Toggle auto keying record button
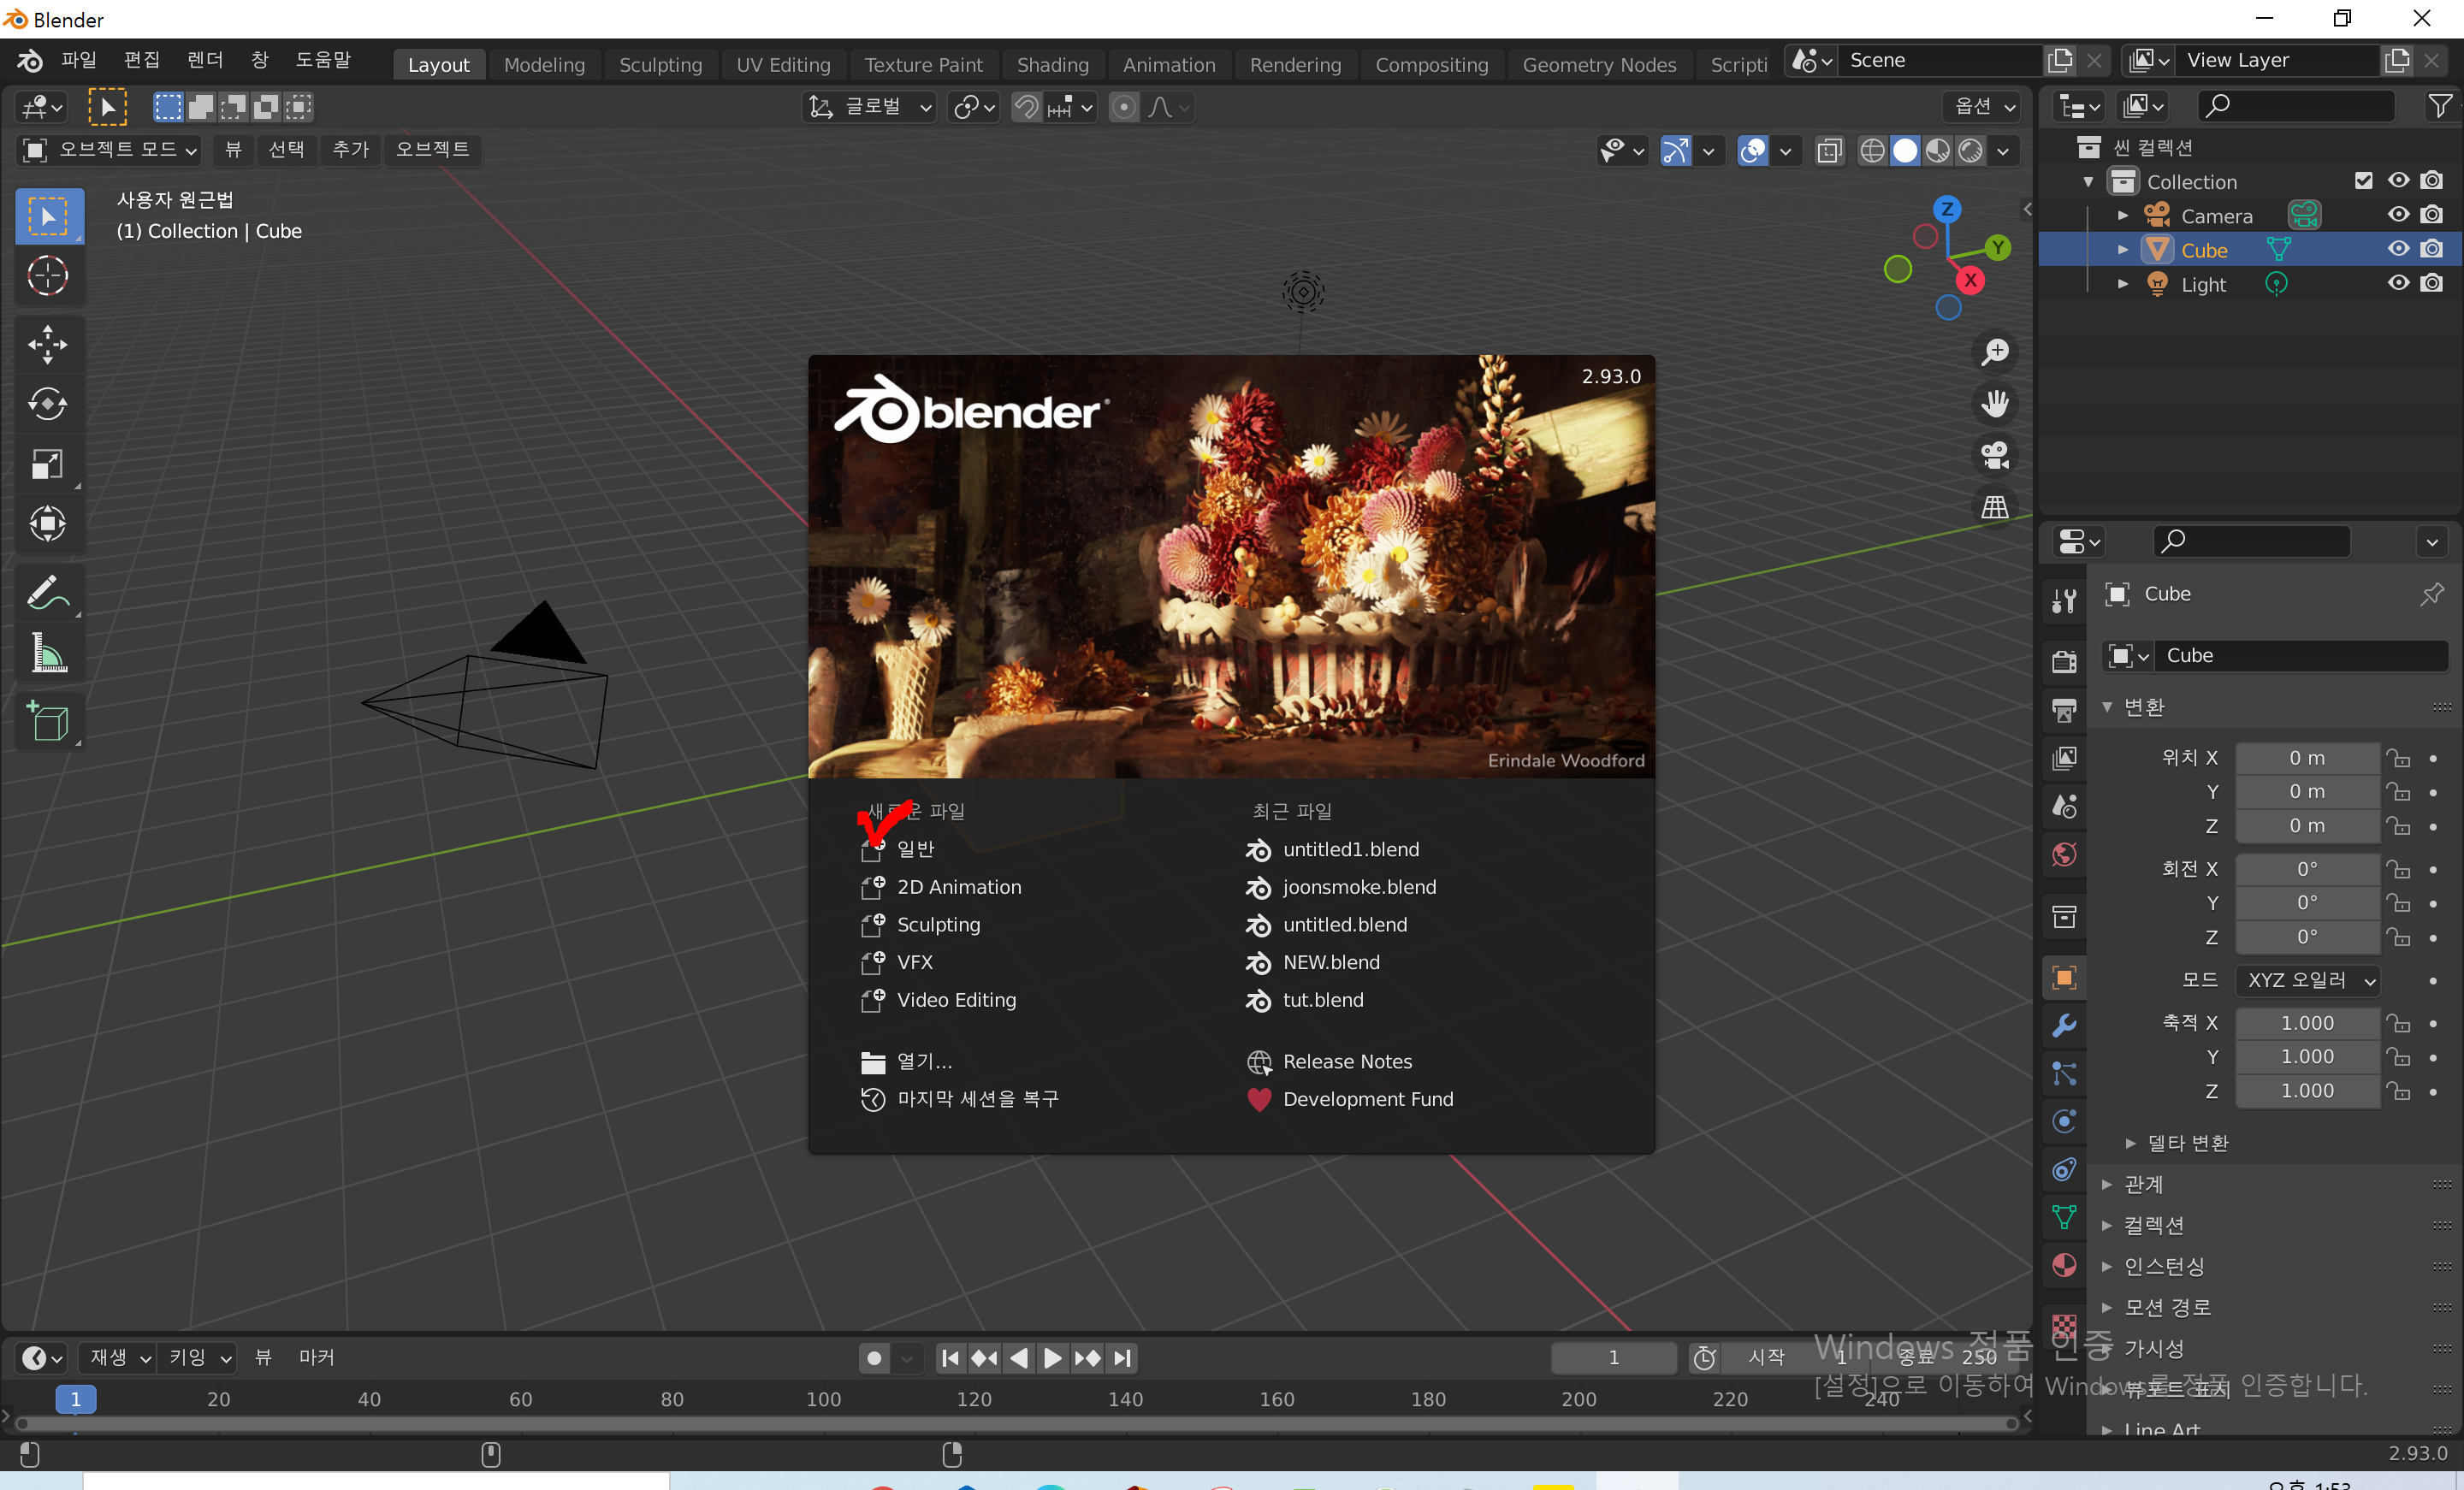2464x1490 pixels. 874,1357
